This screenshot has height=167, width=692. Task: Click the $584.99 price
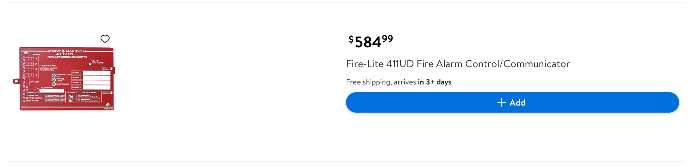pyautogui.click(x=370, y=42)
